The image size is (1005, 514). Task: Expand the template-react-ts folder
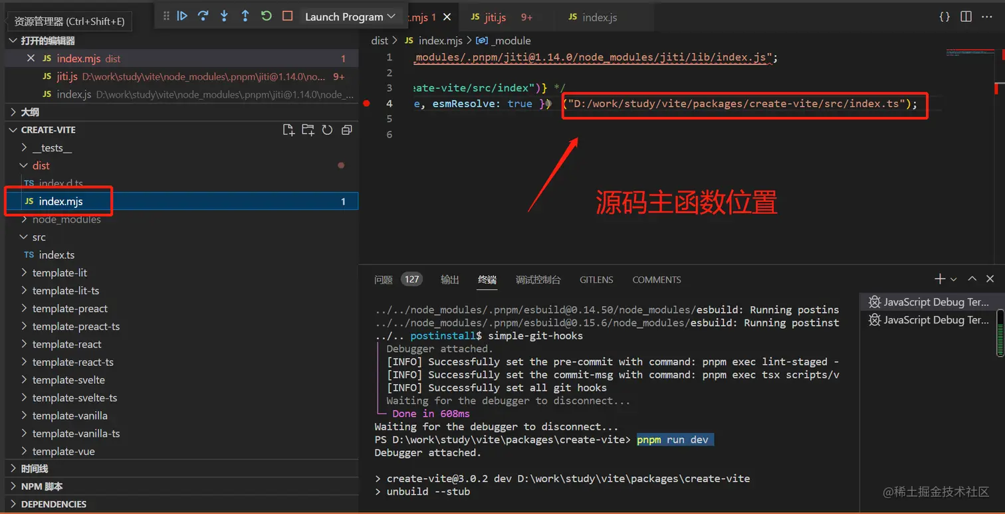(182, 363)
